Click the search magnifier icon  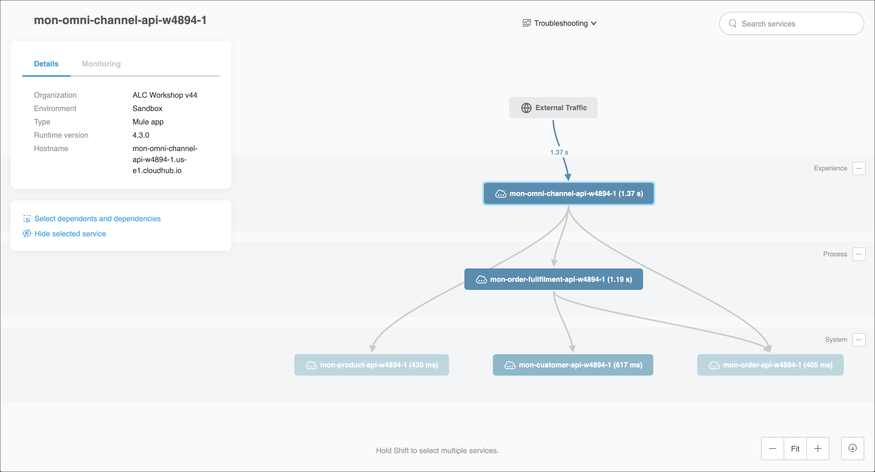pyautogui.click(x=733, y=23)
